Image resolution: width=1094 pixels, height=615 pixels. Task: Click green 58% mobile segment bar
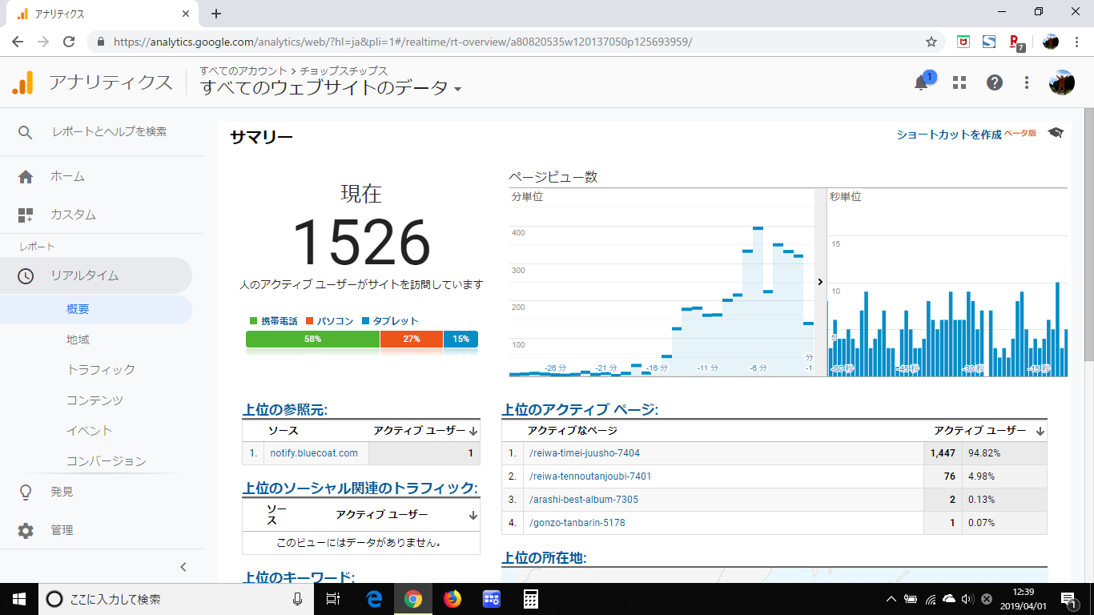click(312, 339)
